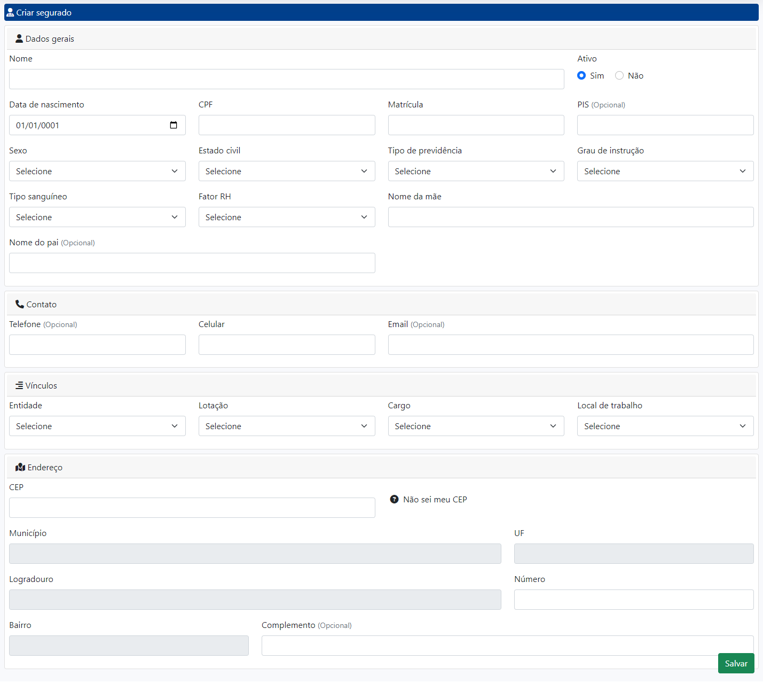Select the Não radio for Ativo
763x683 pixels.
pos(619,75)
